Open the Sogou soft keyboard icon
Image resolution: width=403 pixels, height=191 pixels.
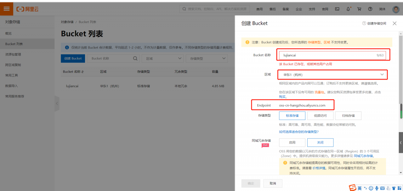pos(383,188)
